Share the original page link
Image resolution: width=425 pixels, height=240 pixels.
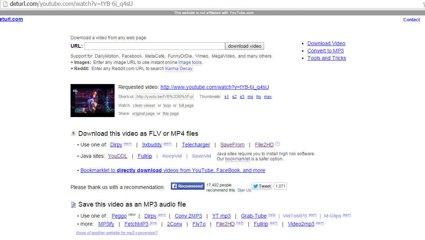(x=143, y=114)
